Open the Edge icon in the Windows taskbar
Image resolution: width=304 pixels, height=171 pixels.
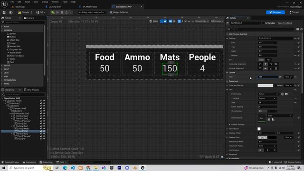65,168
